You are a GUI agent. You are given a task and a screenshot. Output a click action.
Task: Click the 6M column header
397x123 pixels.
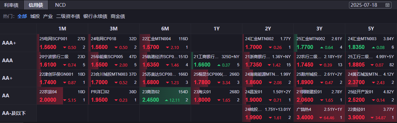coord(165,29)
